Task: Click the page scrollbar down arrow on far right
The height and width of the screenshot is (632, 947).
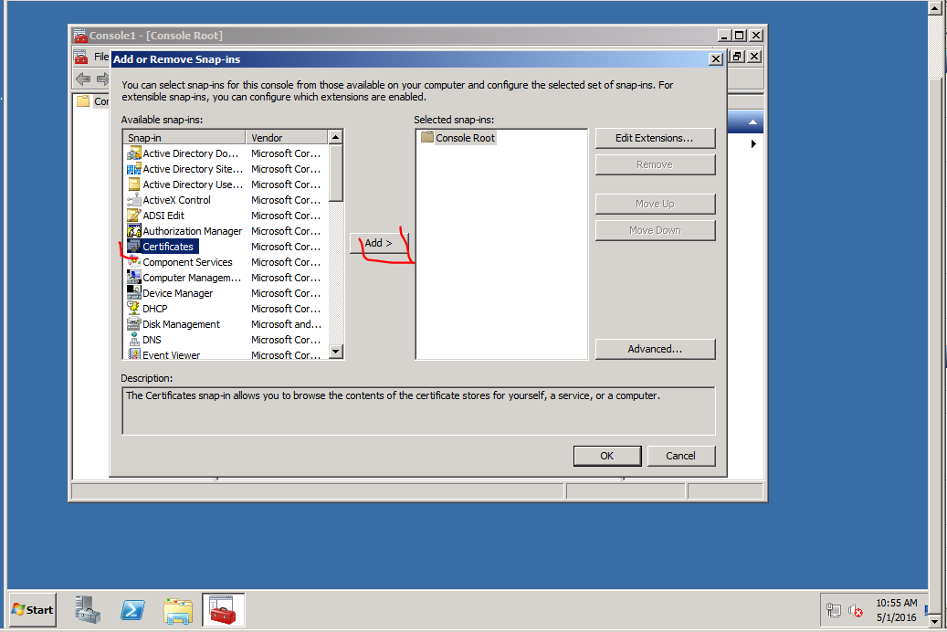Action: tap(935, 620)
